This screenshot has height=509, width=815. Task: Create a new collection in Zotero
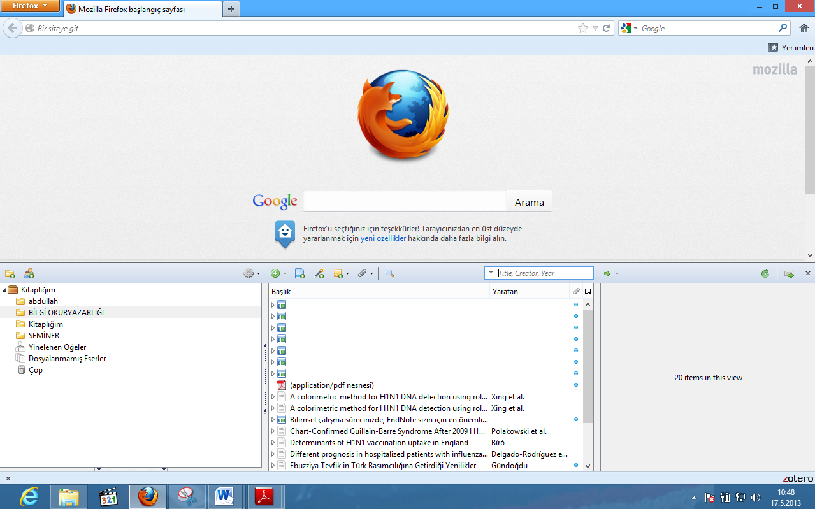10,274
